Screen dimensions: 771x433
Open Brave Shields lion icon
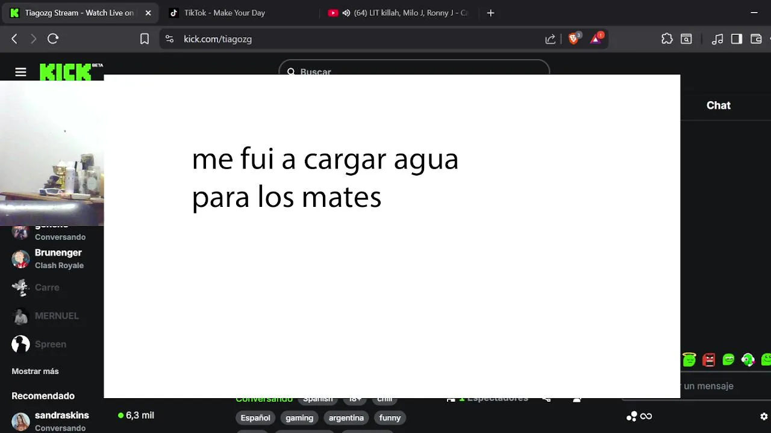click(574, 38)
